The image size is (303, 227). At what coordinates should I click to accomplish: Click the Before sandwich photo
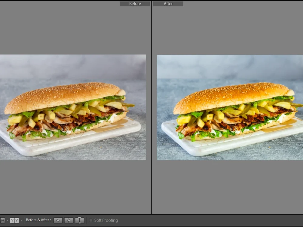pos(73,107)
